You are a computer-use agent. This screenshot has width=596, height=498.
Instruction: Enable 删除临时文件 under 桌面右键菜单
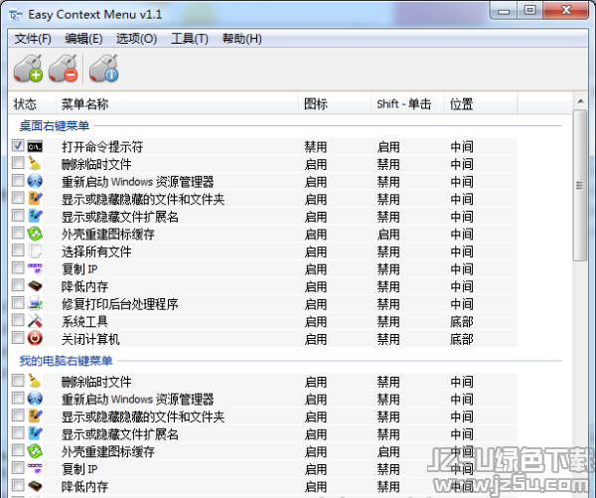[x=18, y=163]
